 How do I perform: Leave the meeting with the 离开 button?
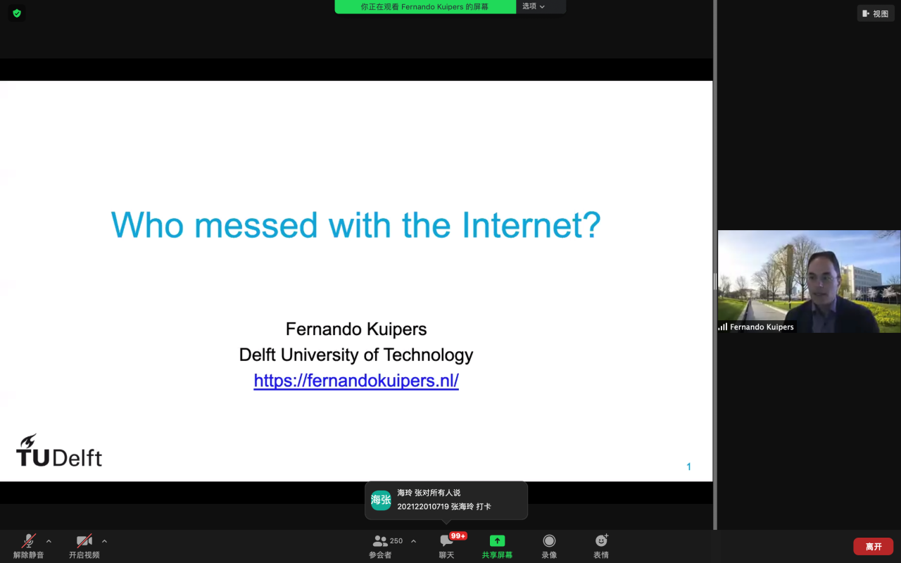coord(873,546)
